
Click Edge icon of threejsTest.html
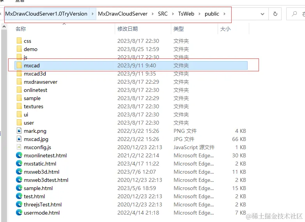19,204
